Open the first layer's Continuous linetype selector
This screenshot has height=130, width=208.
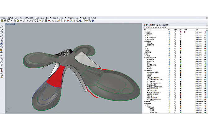click(199, 32)
